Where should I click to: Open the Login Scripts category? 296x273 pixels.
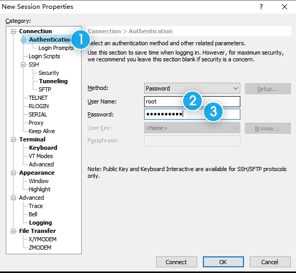pos(44,56)
